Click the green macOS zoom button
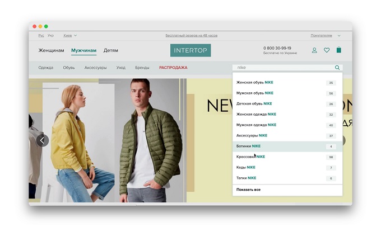This screenshot has height=227, width=381. click(46, 26)
